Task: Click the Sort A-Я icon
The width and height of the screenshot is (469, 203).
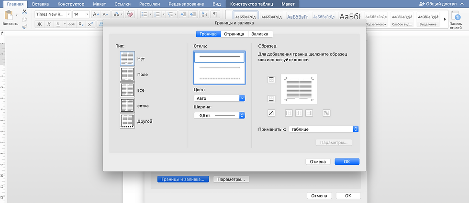Action: click(x=205, y=14)
